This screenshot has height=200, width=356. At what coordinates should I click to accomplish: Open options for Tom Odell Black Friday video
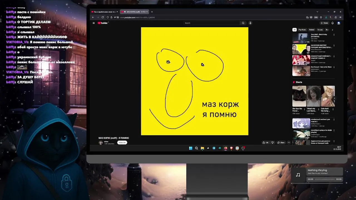334,35
